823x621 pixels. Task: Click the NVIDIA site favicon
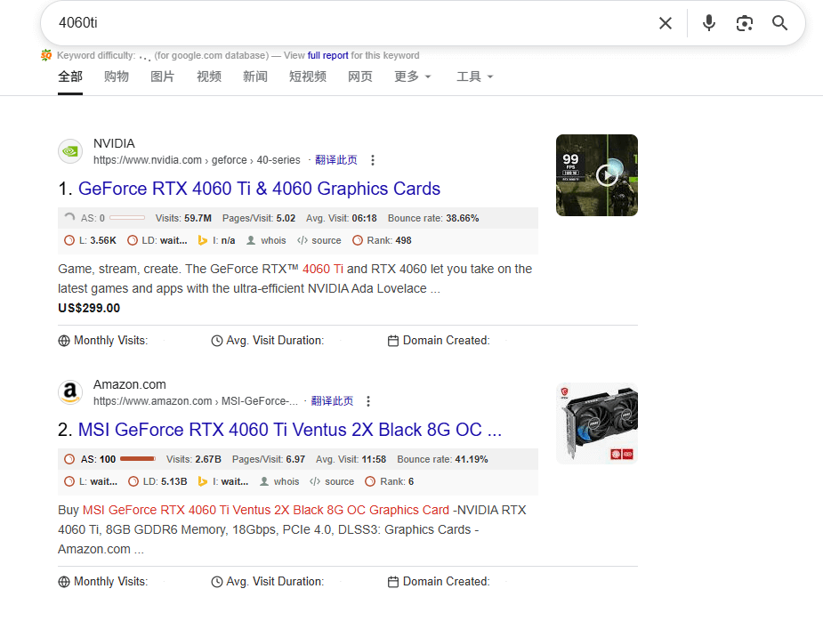click(x=70, y=151)
